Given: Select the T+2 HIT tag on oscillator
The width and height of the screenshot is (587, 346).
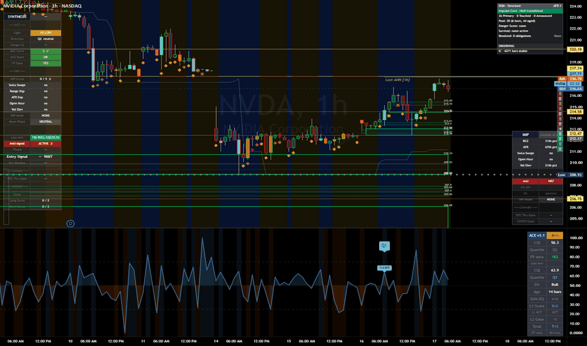Looking at the screenshot, I should click(x=384, y=268).
